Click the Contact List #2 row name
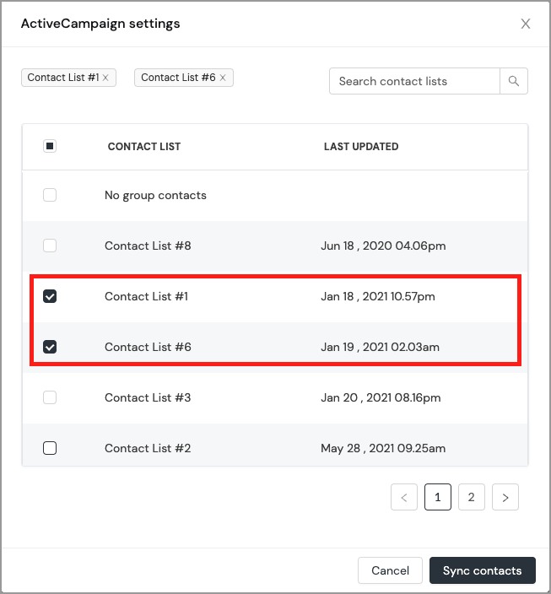Screen dimensions: 551x594 [148, 449]
